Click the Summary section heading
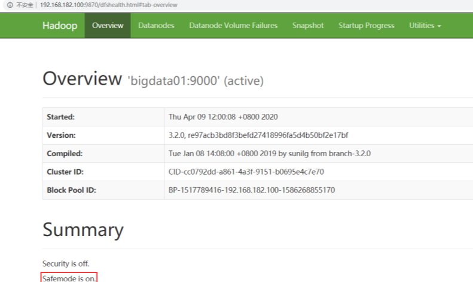The image size is (473, 282). (x=83, y=230)
